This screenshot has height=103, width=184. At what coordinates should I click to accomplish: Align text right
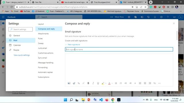[150, 83]
